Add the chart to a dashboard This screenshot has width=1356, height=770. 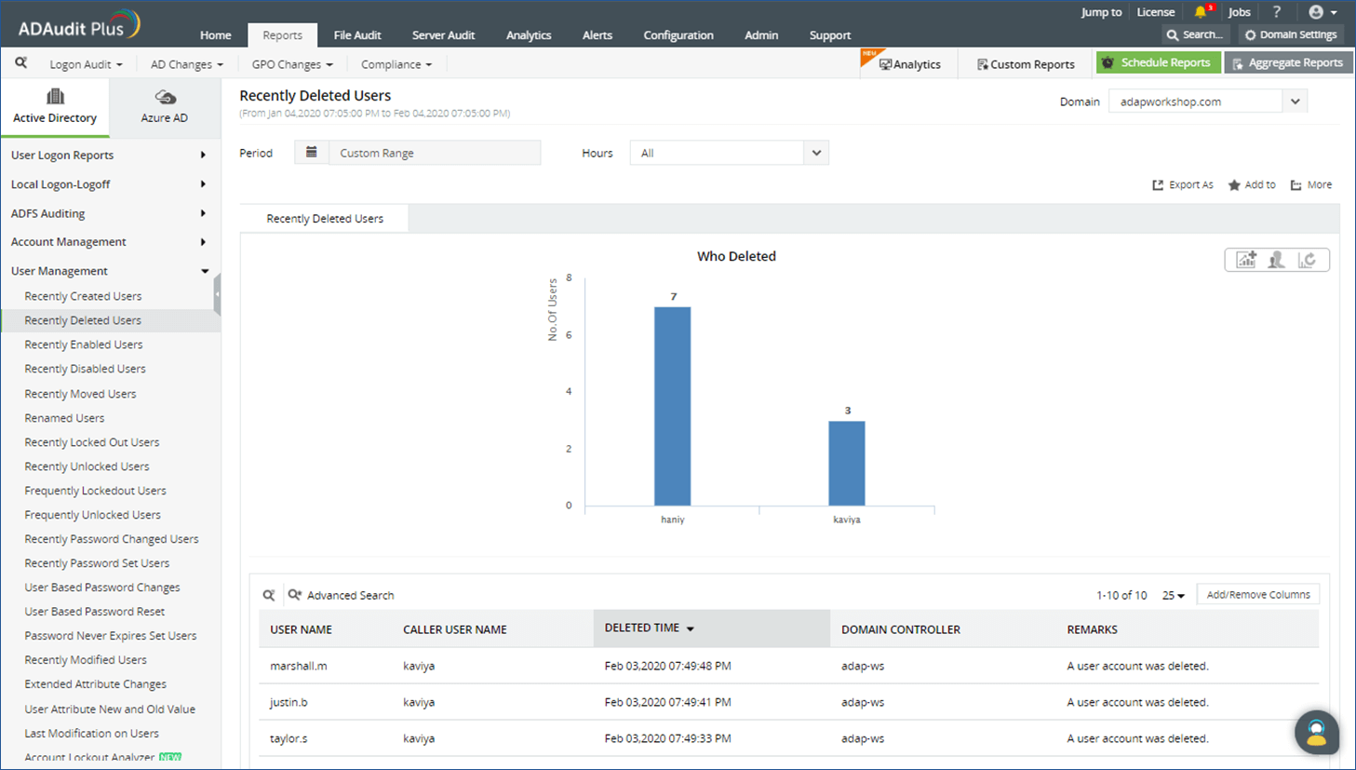coord(1246,259)
